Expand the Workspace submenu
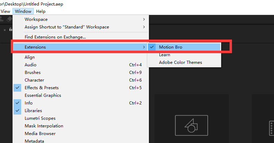This screenshot has height=143, width=274. pos(36,19)
